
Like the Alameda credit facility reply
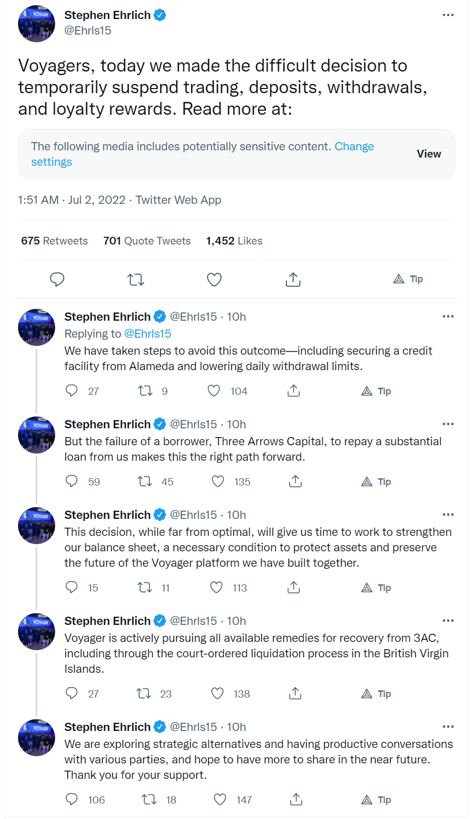tap(214, 391)
